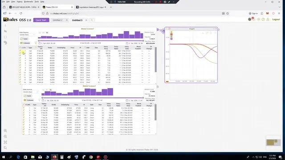The width and height of the screenshot is (285, 160).
Task: Add a new workspace tab with plus
Action: pos(92,20)
